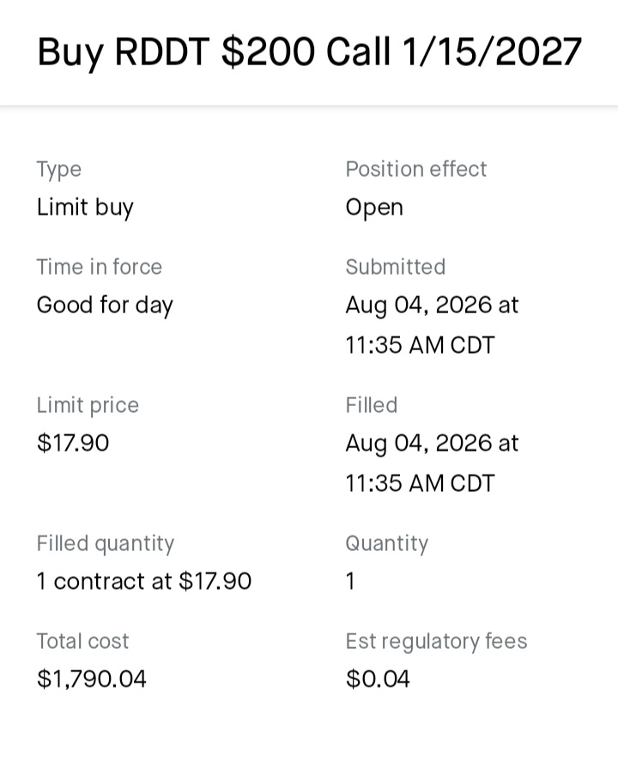Select the $1,790.04 total cost value
Screen dimensions: 618x757
(91, 679)
